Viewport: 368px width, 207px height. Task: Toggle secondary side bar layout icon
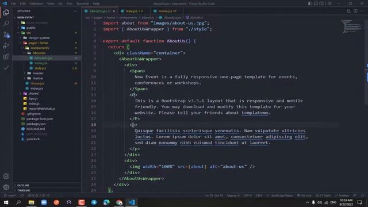click(321, 3)
